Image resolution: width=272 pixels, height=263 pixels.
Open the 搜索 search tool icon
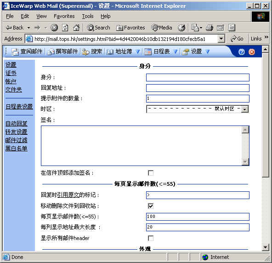(x=85, y=52)
